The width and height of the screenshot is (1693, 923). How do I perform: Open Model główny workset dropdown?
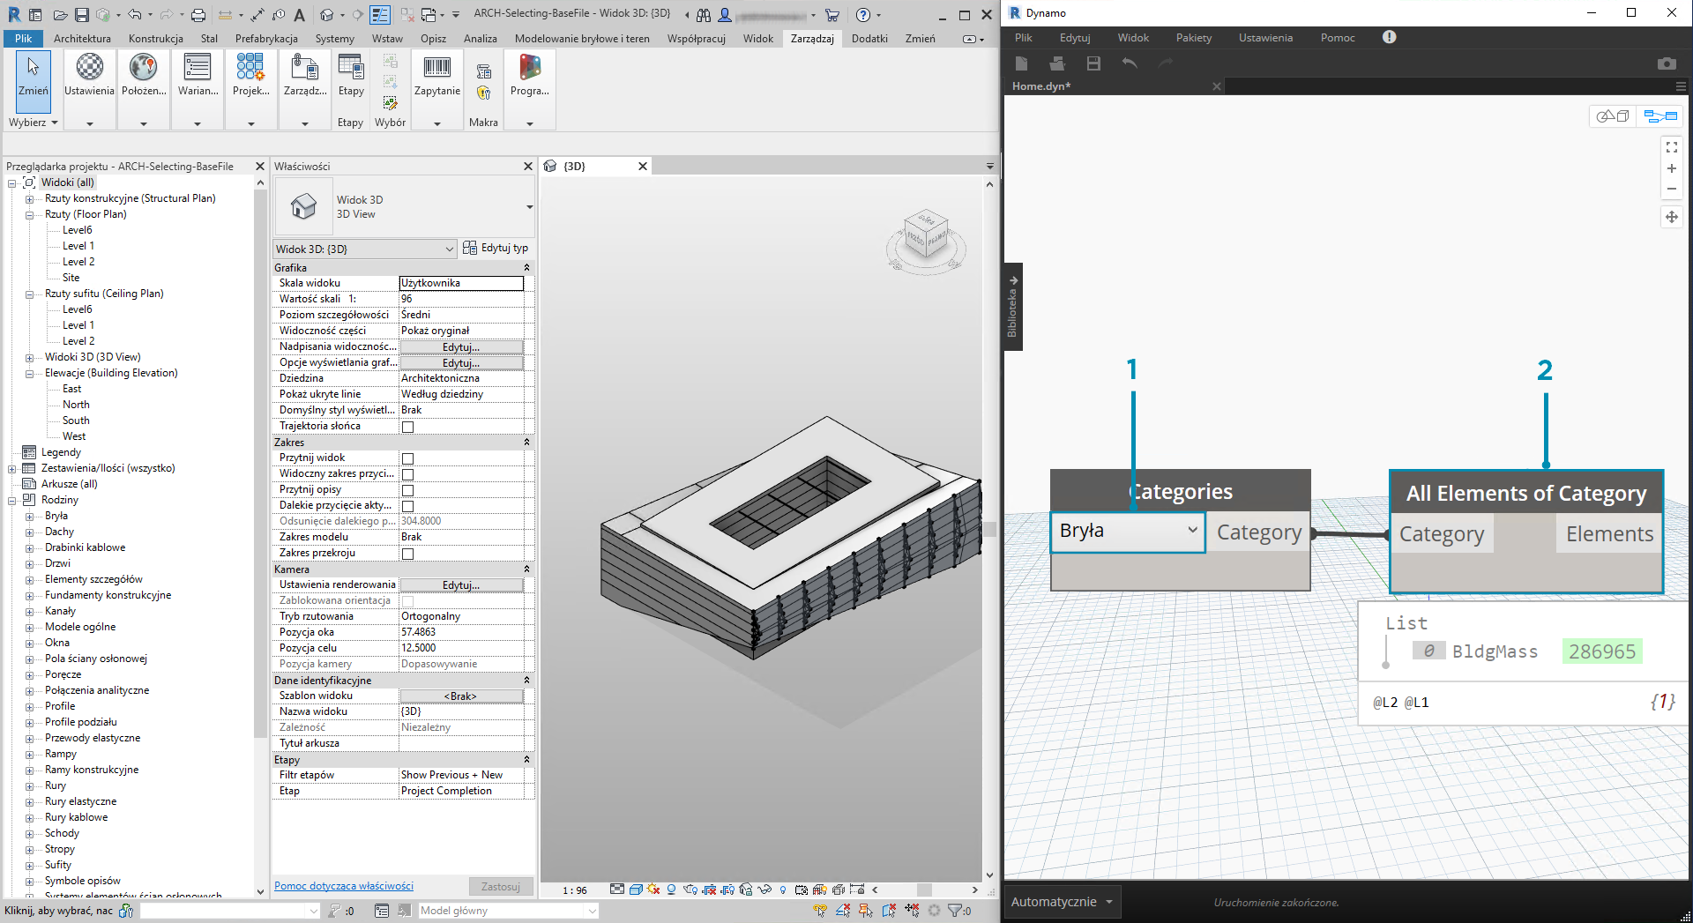[508, 911]
